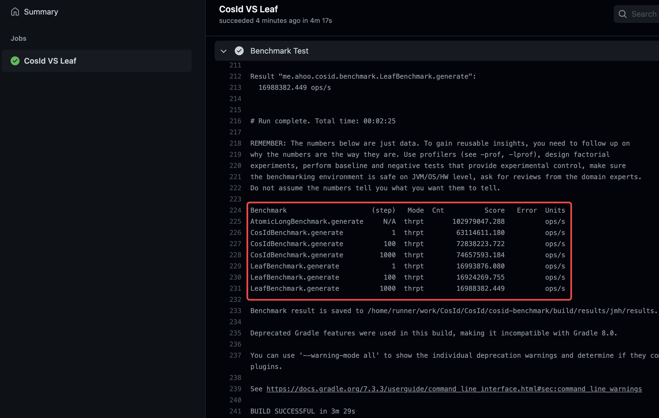Open the Summary page link
The width and height of the screenshot is (659, 418).
point(41,12)
